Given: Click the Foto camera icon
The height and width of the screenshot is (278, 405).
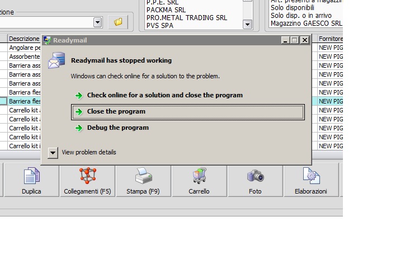Looking at the screenshot, I should [x=255, y=176].
